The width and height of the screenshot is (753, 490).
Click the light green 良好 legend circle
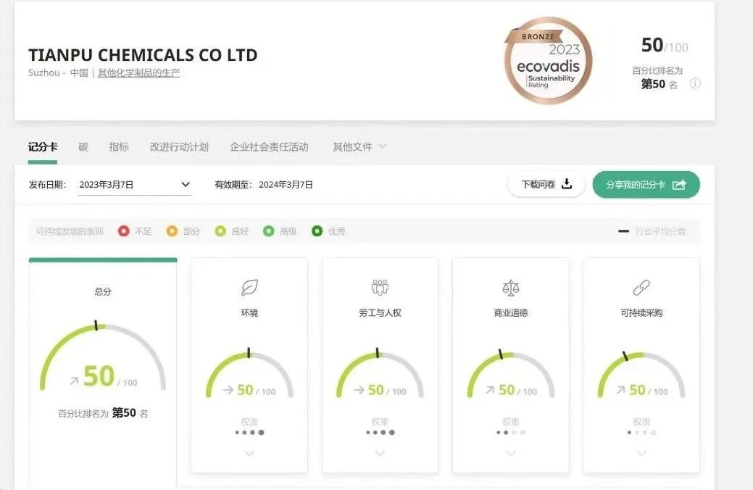point(220,231)
